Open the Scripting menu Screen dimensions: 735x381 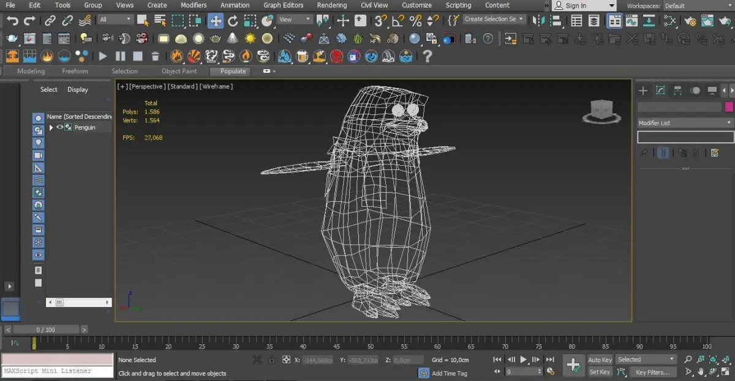tap(458, 6)
